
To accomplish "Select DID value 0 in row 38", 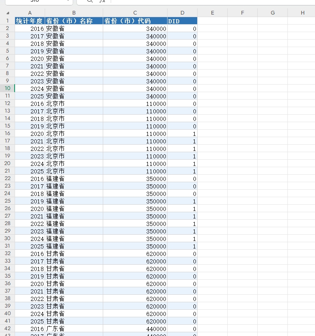I will 182,298.
